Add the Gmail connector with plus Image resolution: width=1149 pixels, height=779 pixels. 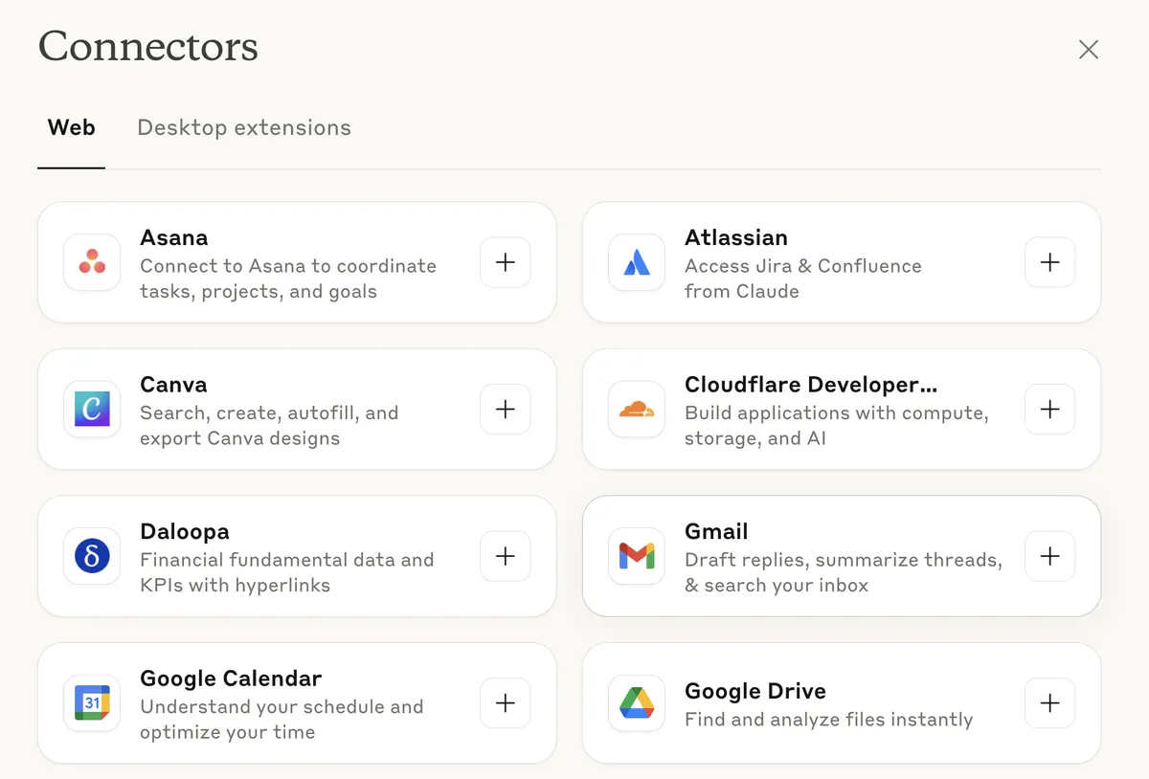point(1050,556)
